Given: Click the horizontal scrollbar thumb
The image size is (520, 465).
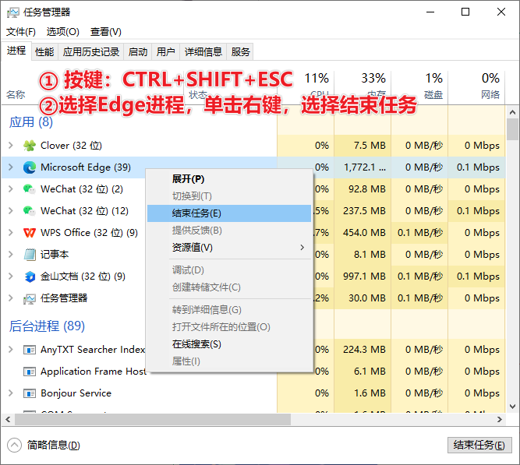Looking at the screenshot, I should 153,419.
